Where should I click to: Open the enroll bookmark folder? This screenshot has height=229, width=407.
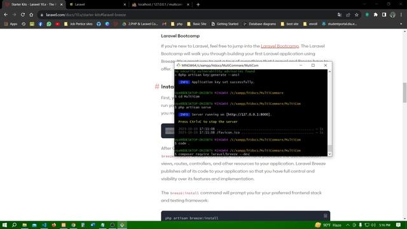tap(310, 24)
